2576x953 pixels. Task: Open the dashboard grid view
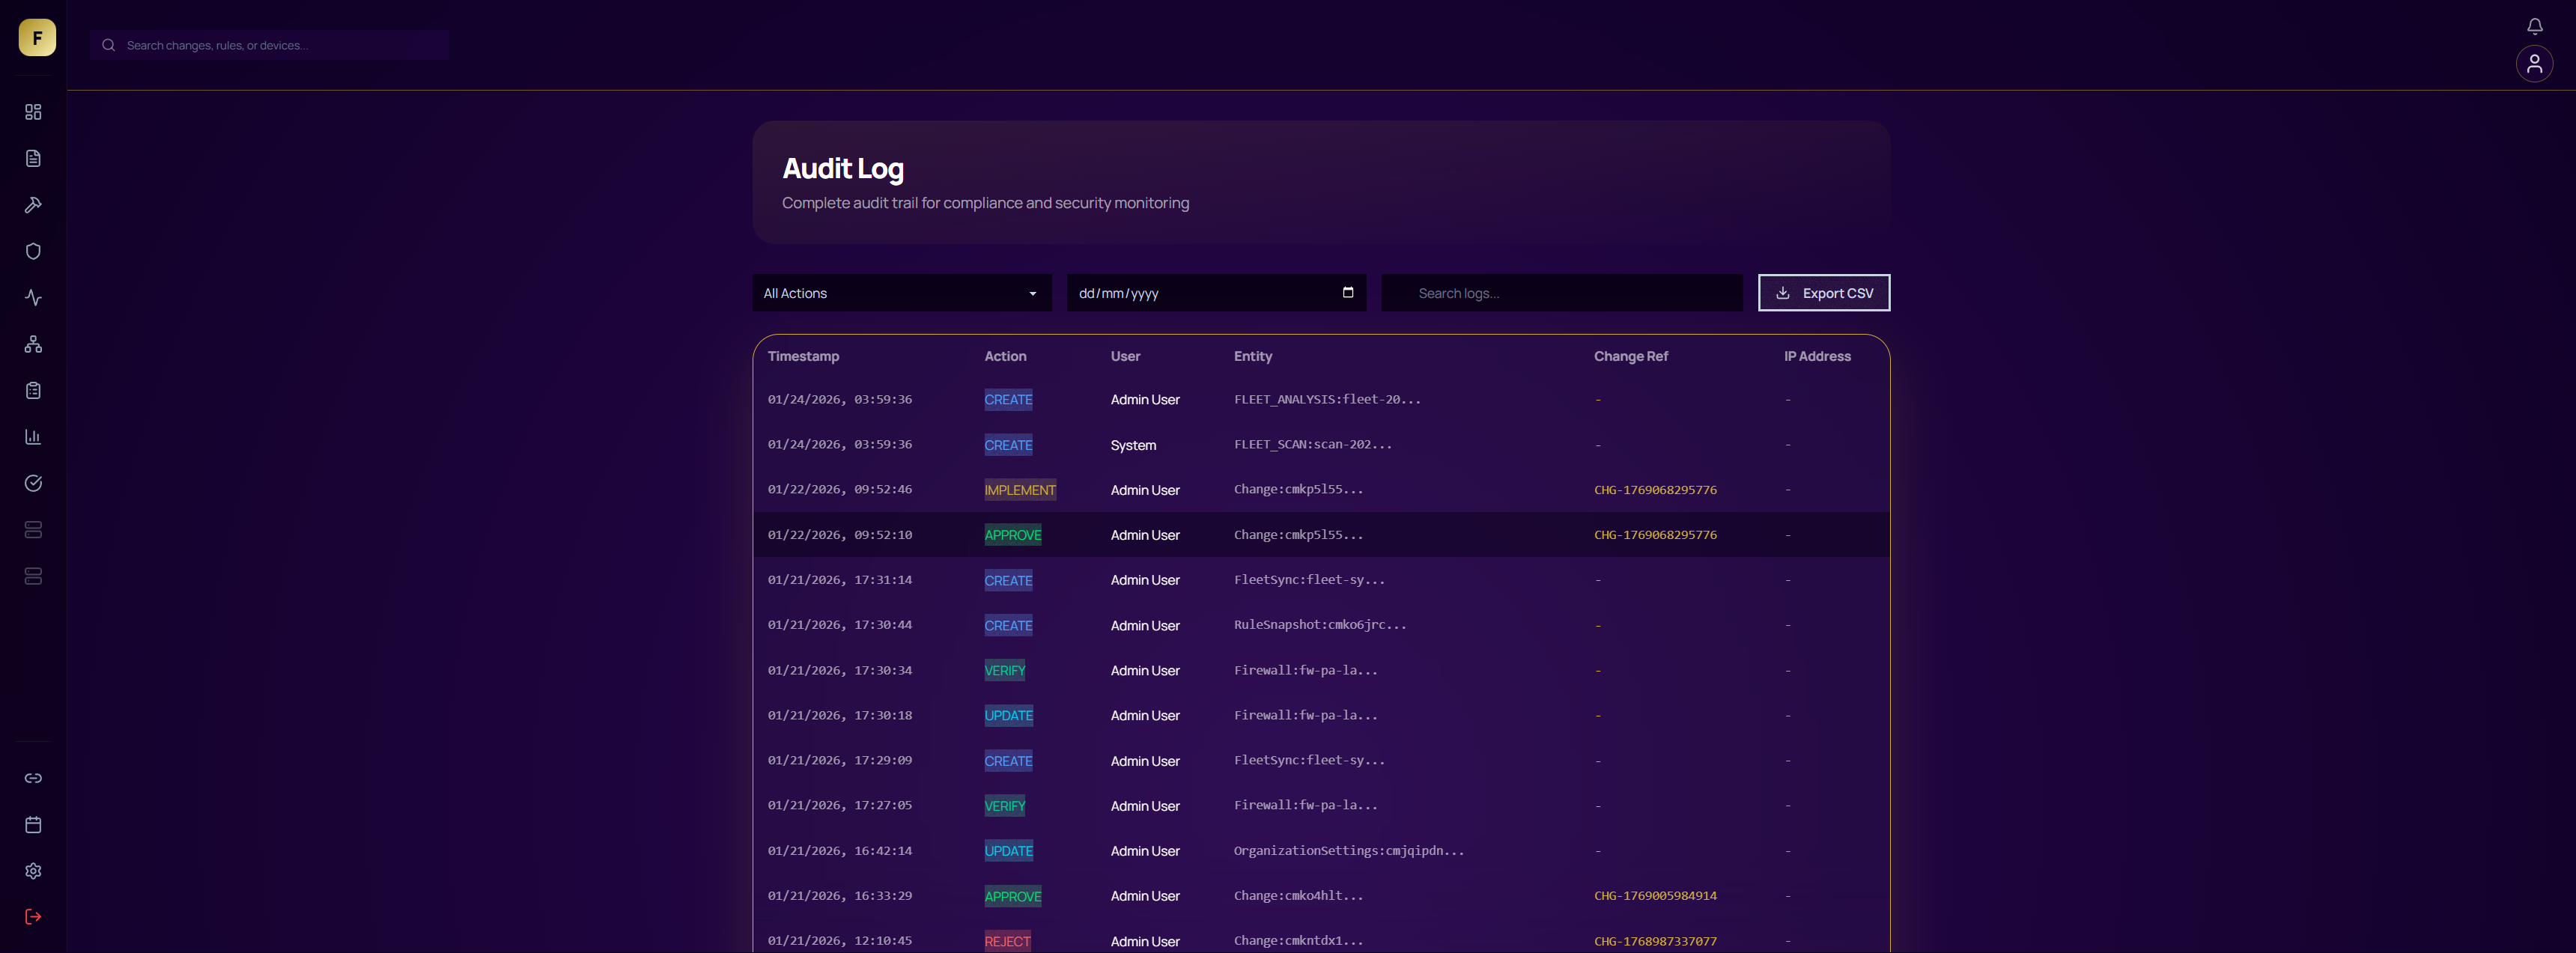(33, 111)
